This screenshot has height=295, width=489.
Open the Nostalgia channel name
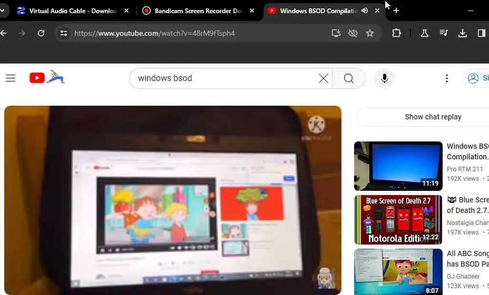click(x=468, y=223)
